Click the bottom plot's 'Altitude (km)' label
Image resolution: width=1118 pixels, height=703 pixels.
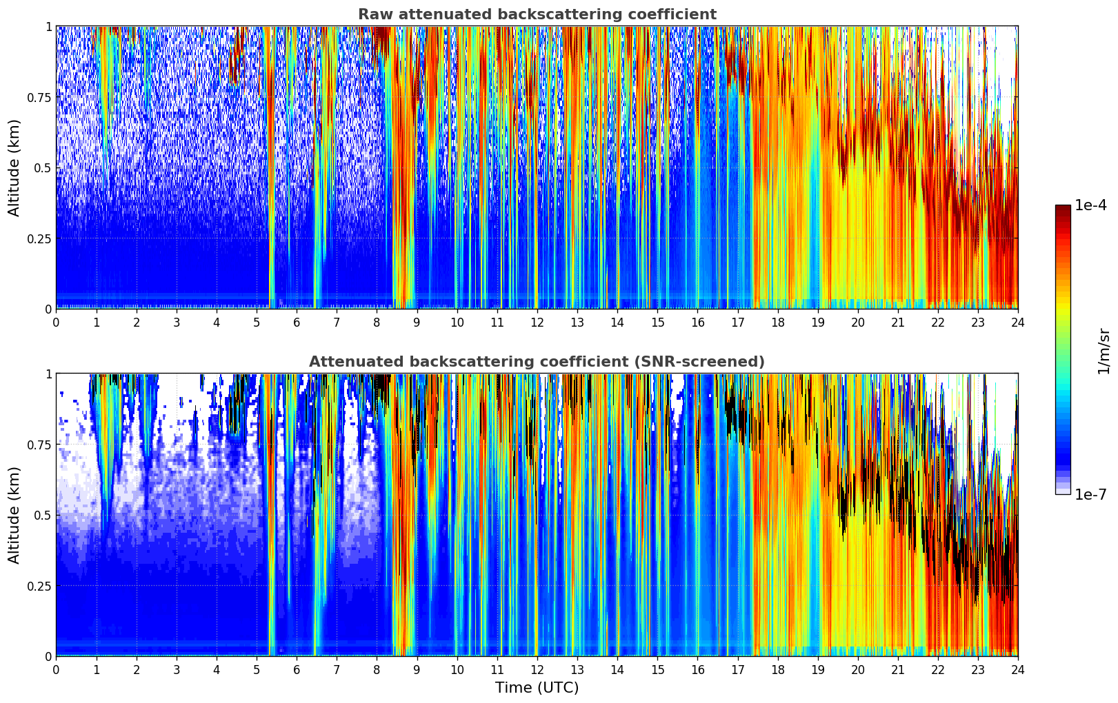click(x=14, y=515)
